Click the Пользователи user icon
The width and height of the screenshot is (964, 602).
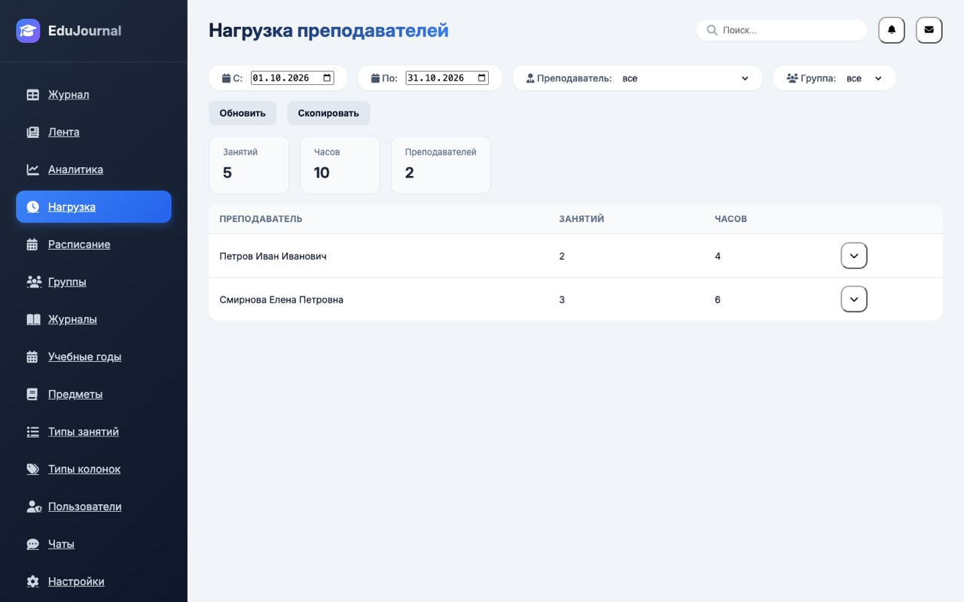34,507
